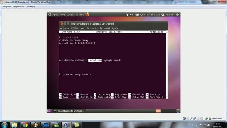Click the VirtualBox mouse integration status icon

pos(206,118)
